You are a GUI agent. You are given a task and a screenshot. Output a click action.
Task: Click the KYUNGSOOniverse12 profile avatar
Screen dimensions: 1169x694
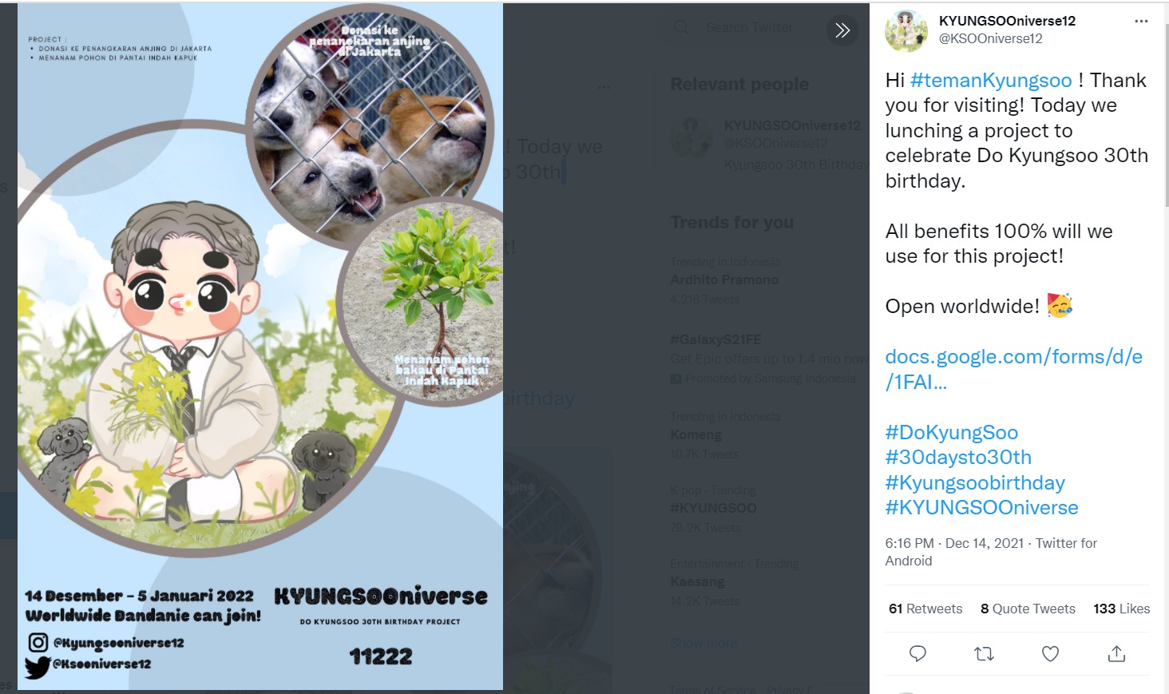tap(906, 31)
